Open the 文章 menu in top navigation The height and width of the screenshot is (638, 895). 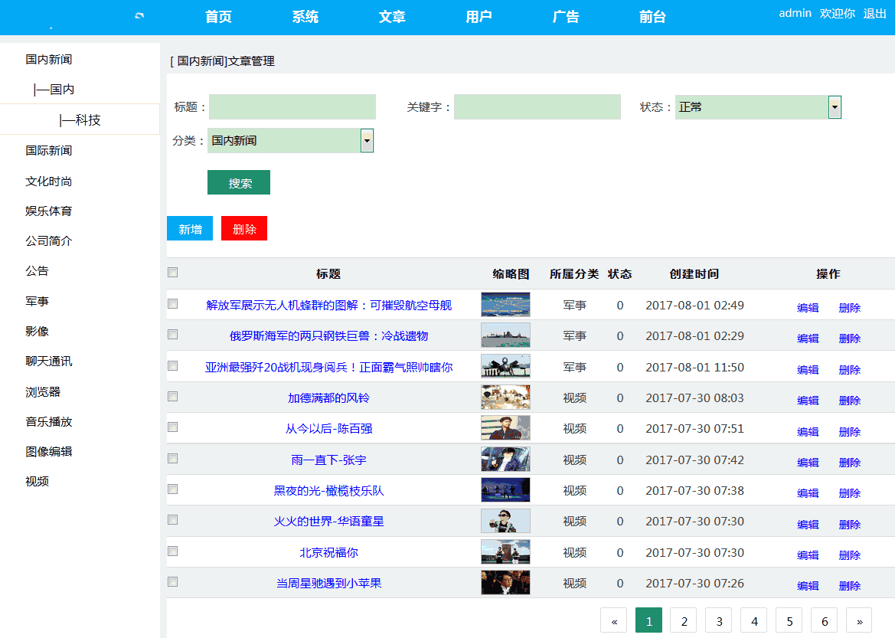click(392, 17)
